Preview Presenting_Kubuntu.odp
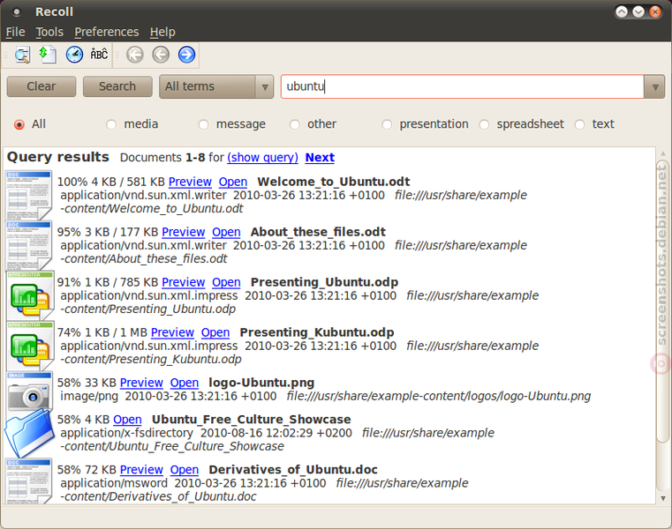This screenshot has height=529, width=672. 172,332
